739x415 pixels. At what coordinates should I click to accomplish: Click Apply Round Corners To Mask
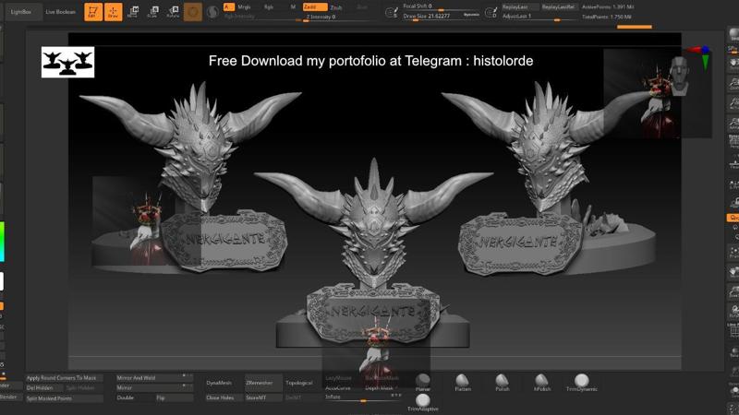64,378
